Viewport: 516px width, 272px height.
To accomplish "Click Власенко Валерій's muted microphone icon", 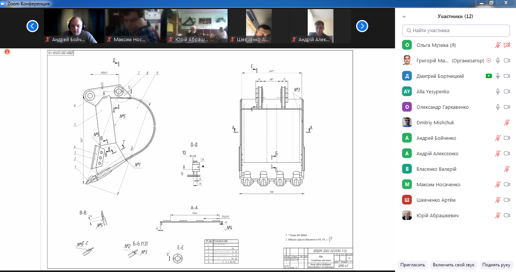I will 507,169.
